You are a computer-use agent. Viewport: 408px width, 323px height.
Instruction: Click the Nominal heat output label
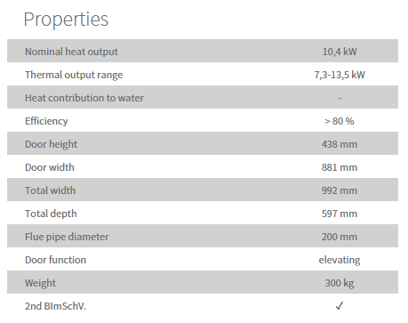[x=71, y=52]
